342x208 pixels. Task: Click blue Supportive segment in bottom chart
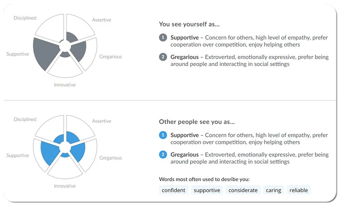(x=50, y=150)
